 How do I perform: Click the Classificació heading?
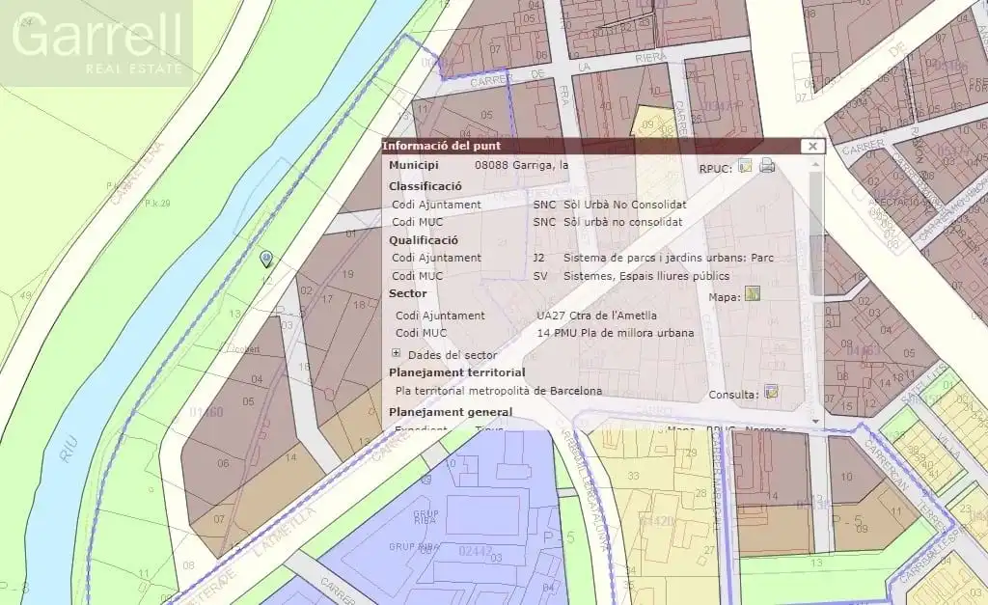[x=425, y=186]
